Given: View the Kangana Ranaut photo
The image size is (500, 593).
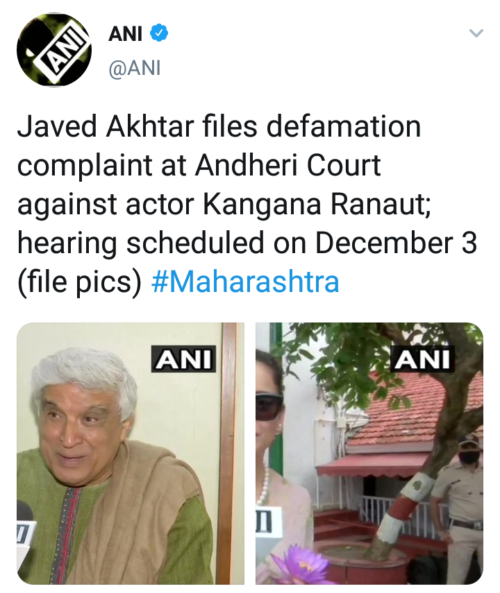Looking at the screenshot, I should [369, 454].
